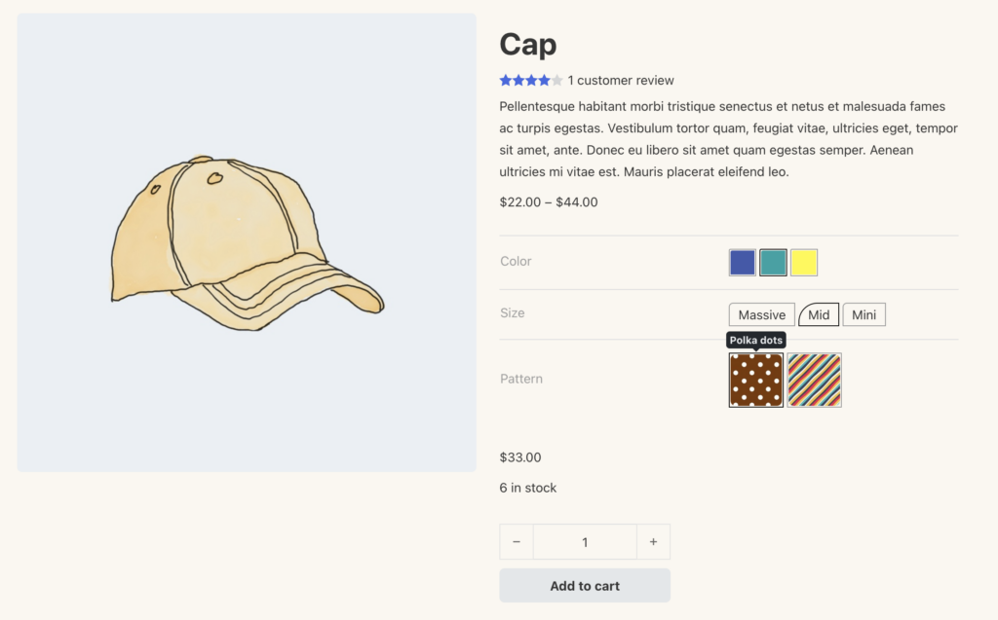Image resolution: width=998 pixels, height=620 pixels.
Task: Decrease quantity with the minus button
Action: click(517, 542)
